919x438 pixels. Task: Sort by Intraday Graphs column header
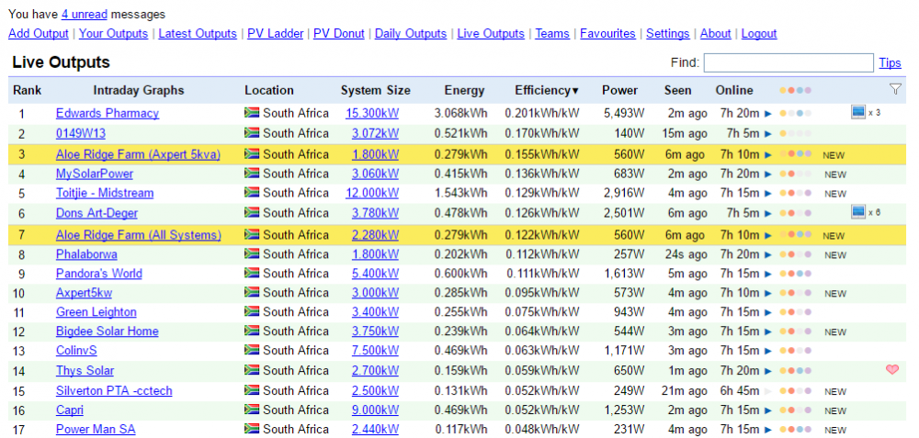[x=139, y=90]
